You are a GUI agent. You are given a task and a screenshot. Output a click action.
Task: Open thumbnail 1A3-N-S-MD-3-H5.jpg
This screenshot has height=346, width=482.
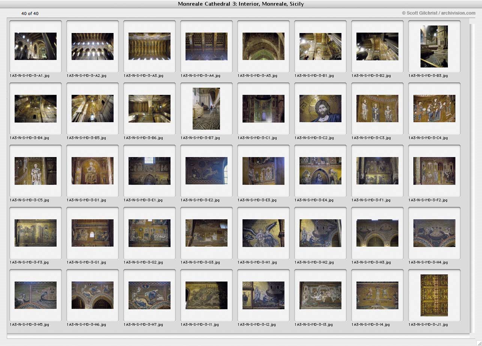coord(36,295)
